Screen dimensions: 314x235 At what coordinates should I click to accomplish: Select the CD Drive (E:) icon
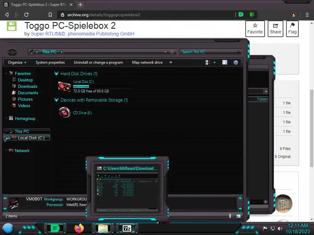(x=65, y=112)
